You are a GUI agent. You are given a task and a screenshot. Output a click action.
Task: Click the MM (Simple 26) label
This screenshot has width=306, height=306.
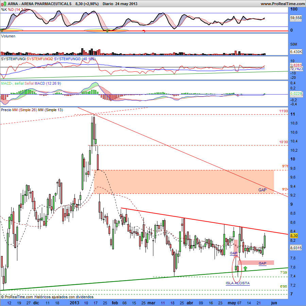pyautogui.click(x=24, y=110)
